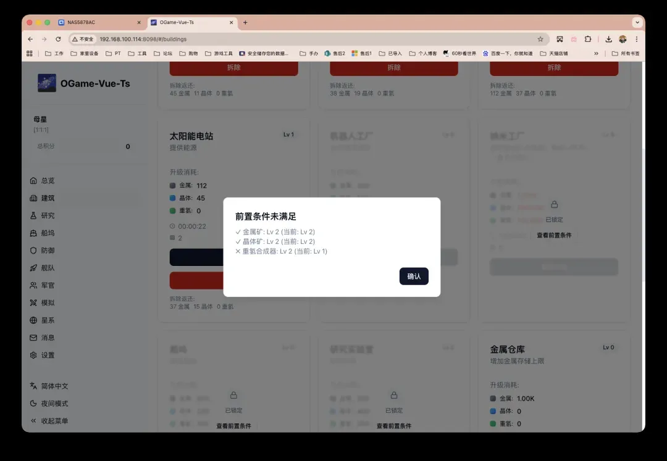Expand bookmarks overflow chevron
Image resolution: width=667 pixels, height=461 pixels.
(x=596, y=54)
